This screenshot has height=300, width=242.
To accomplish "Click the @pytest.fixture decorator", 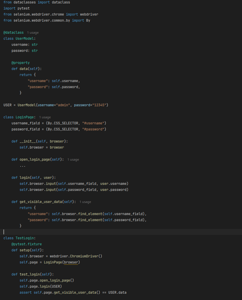I will tap(27, 244).
